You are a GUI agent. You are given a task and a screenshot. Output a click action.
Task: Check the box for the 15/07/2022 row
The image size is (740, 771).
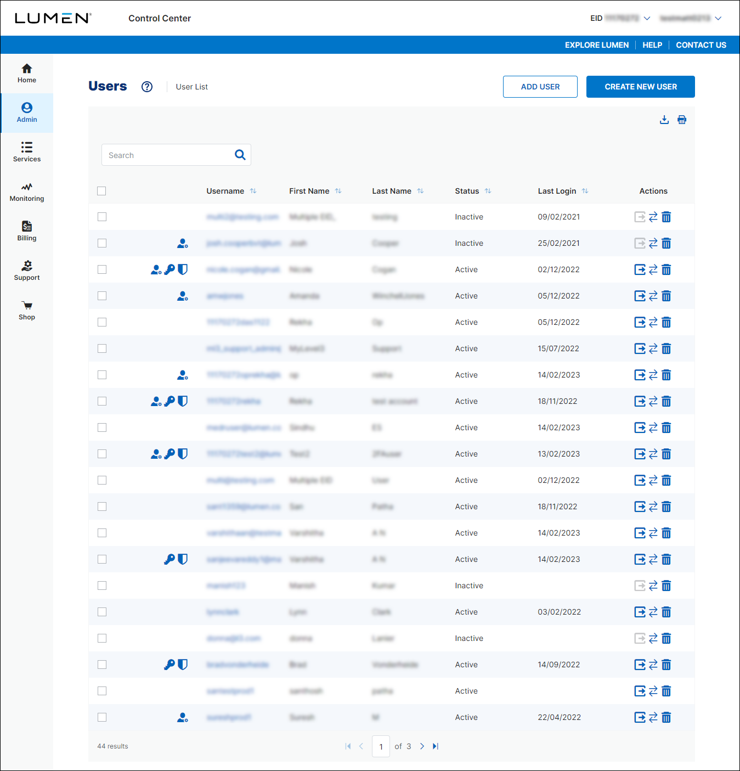102,348
